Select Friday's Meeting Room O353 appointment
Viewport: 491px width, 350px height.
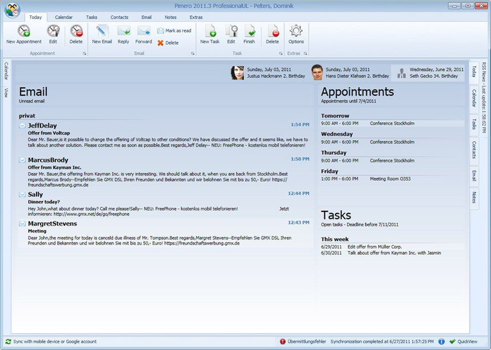[x=392, y=179]
